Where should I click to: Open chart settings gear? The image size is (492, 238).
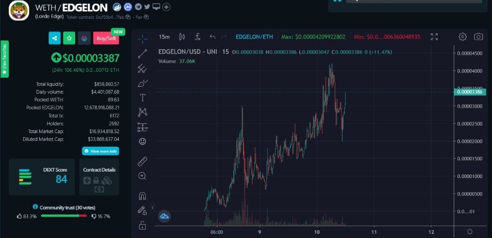[462, 37]
